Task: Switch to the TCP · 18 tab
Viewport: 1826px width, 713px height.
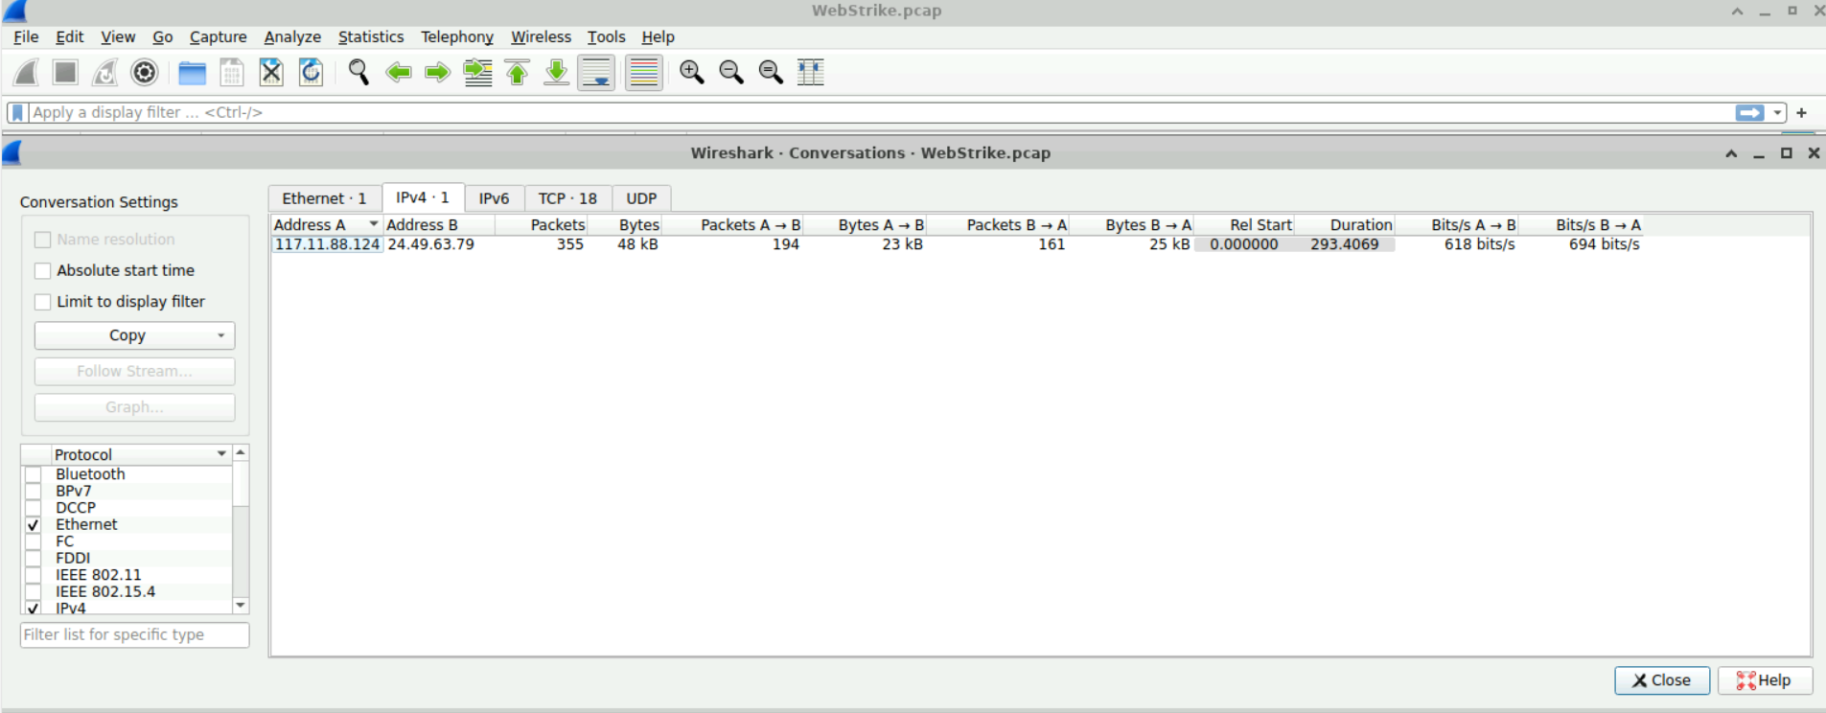Action: click(x=567, y=198)
